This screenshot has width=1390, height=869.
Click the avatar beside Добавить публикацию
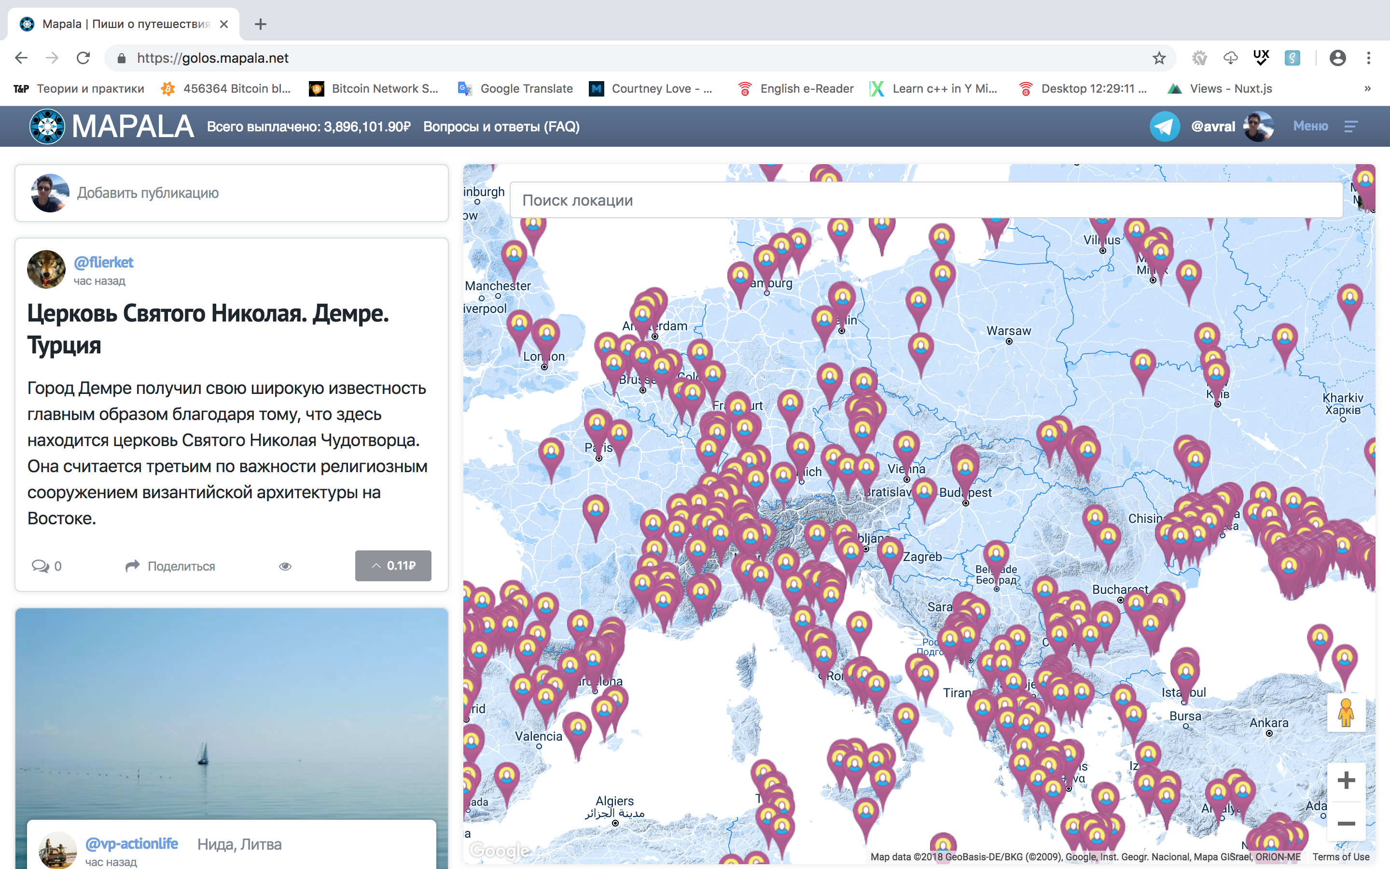[x=50, y=193]
